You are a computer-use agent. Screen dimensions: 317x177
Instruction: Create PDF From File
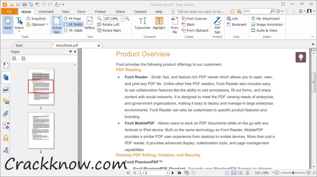point(175,25)
